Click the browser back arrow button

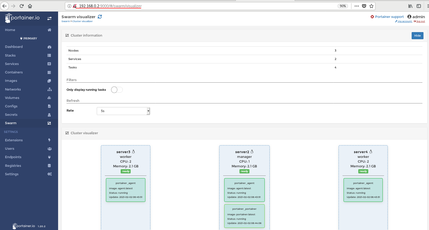coord(4,6)
